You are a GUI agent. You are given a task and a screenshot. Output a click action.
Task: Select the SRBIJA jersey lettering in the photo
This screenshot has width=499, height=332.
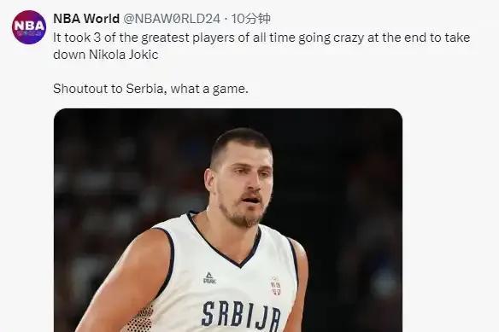click(241, 316)
